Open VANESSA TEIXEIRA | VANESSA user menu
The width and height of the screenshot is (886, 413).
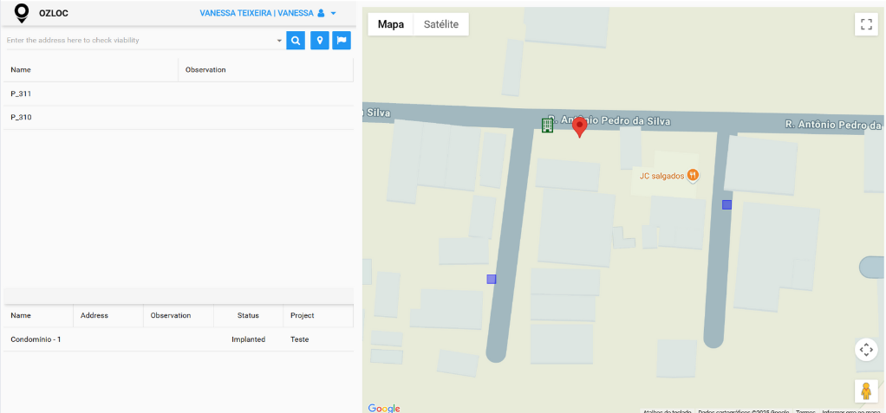[268, 13]
